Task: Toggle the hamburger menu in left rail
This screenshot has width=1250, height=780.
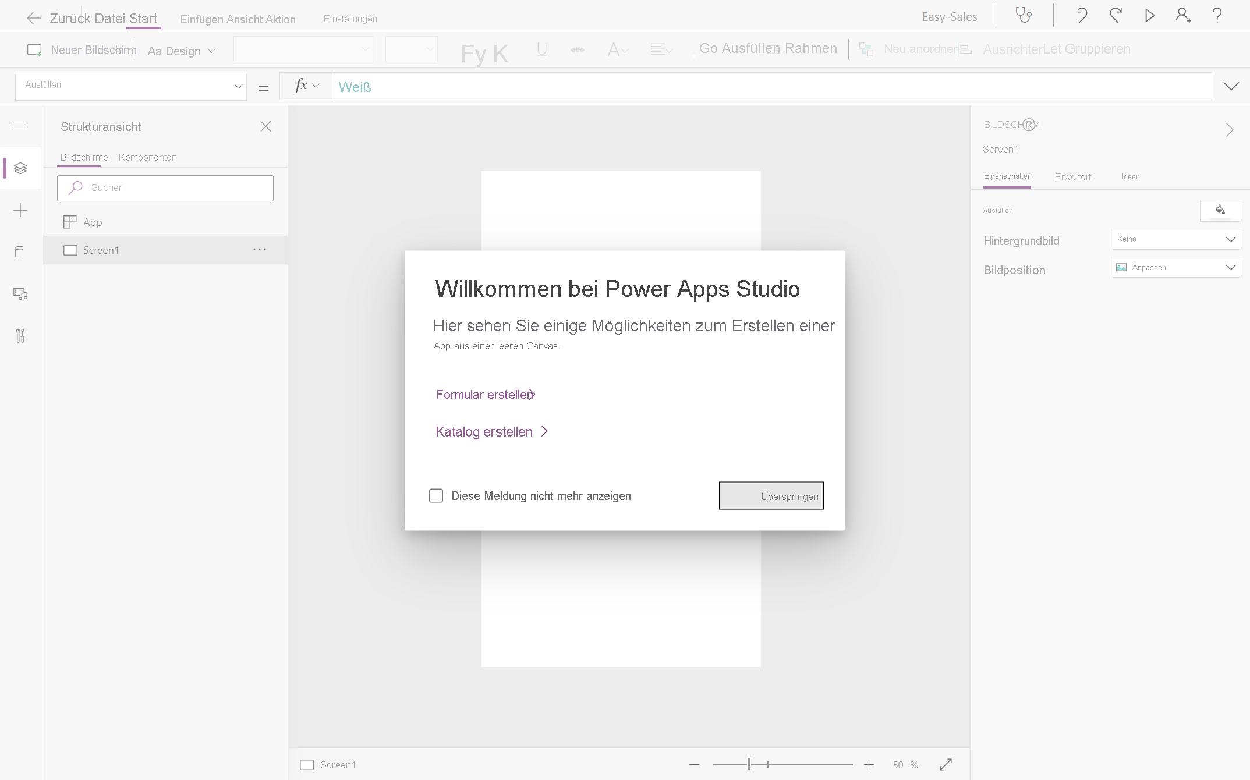Action: (20, 126)
